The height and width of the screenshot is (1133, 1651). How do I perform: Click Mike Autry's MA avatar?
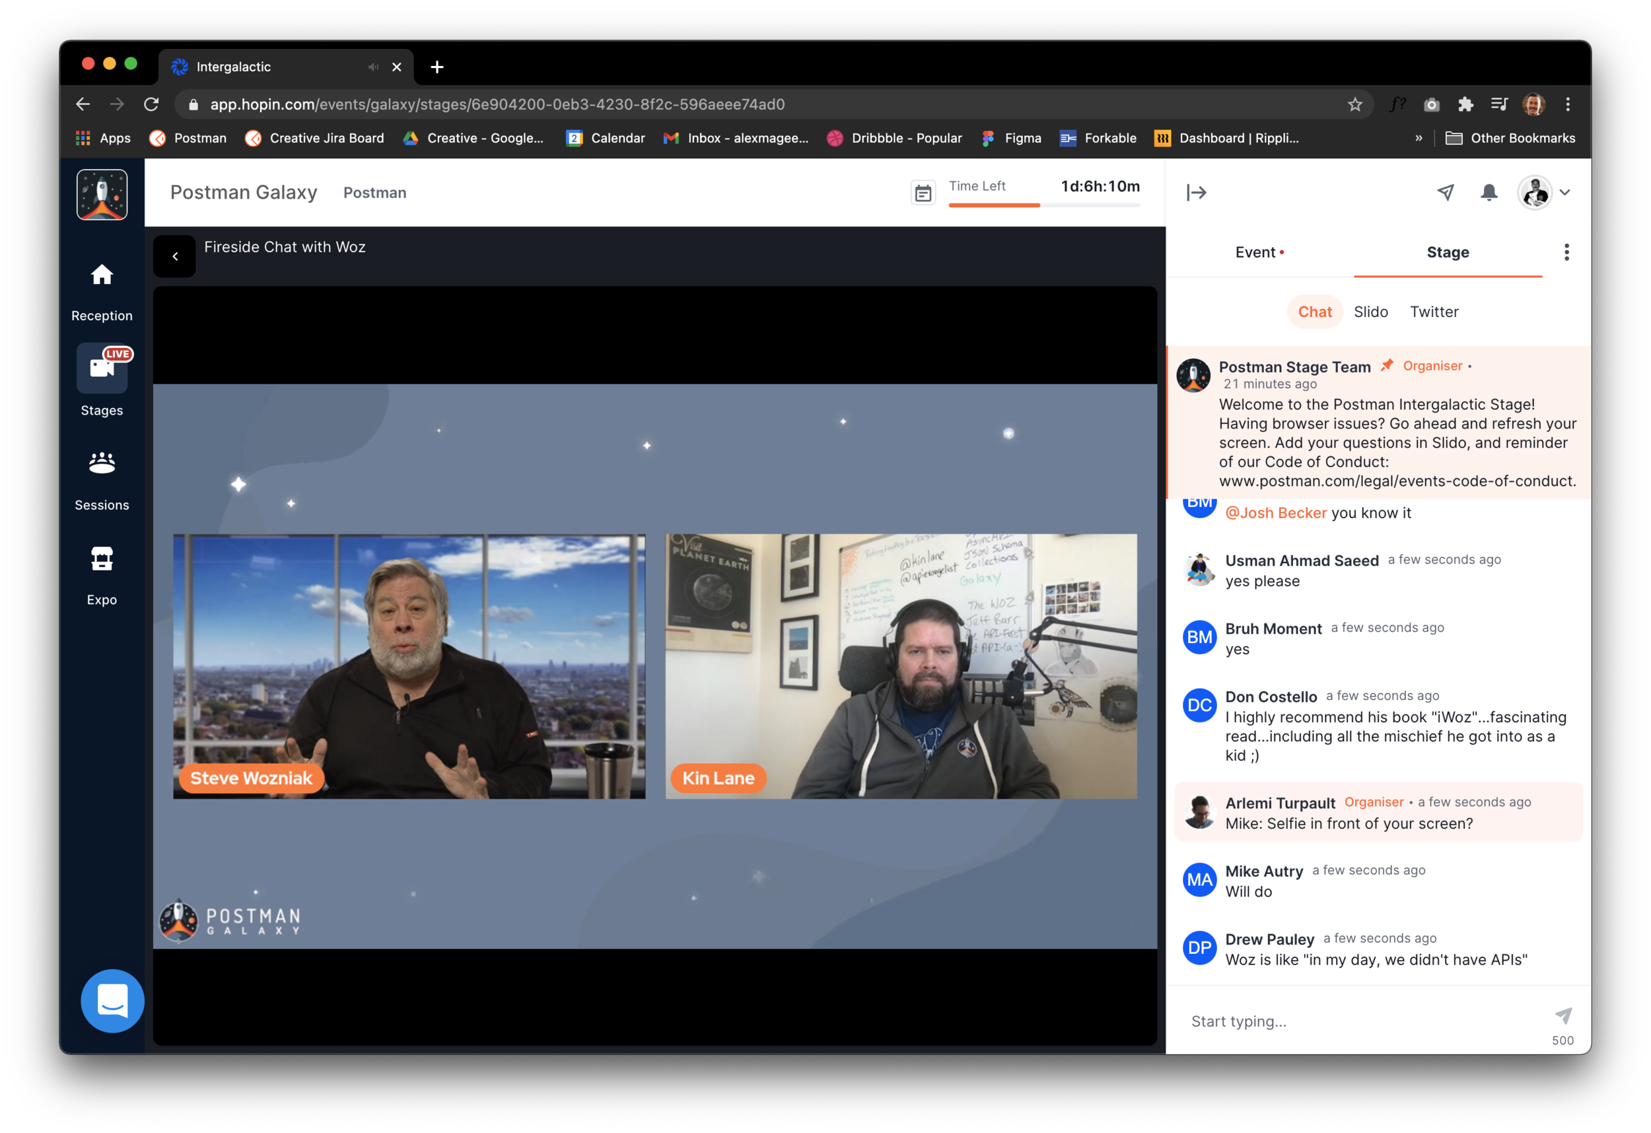click(x=1199, y=879)
